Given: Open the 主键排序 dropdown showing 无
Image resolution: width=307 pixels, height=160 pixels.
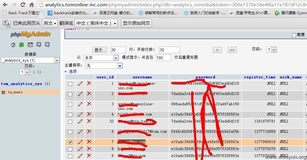Looking at the screenshot, I should 104,66.
